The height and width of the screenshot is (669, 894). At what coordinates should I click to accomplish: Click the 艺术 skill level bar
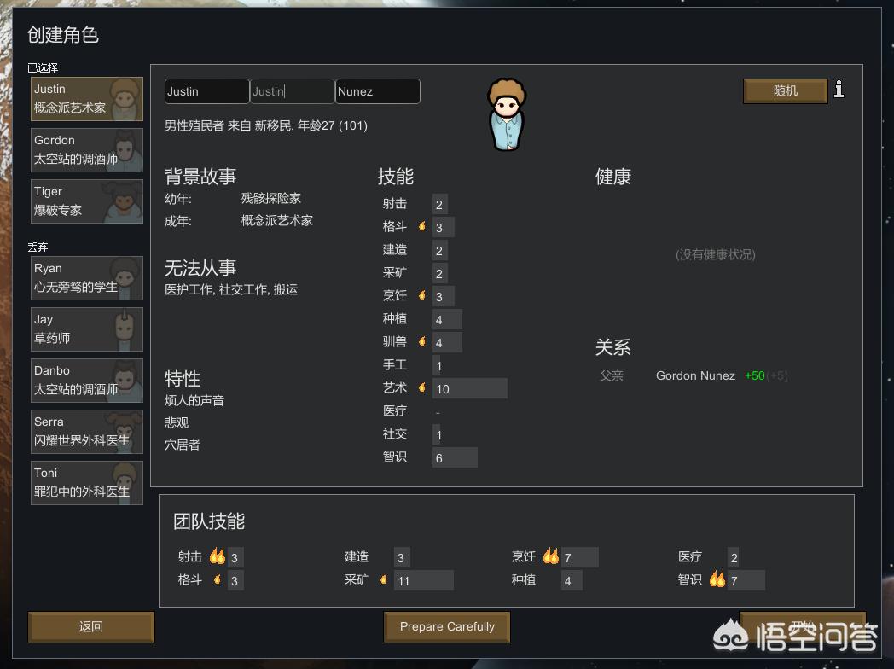(x=470, y=389)
